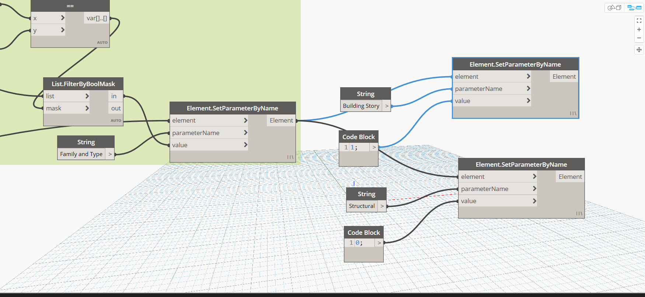Select String node header above Family and Type
This screenshot has width=645, height=297.
pyautogui.click(x=86, y=142)
